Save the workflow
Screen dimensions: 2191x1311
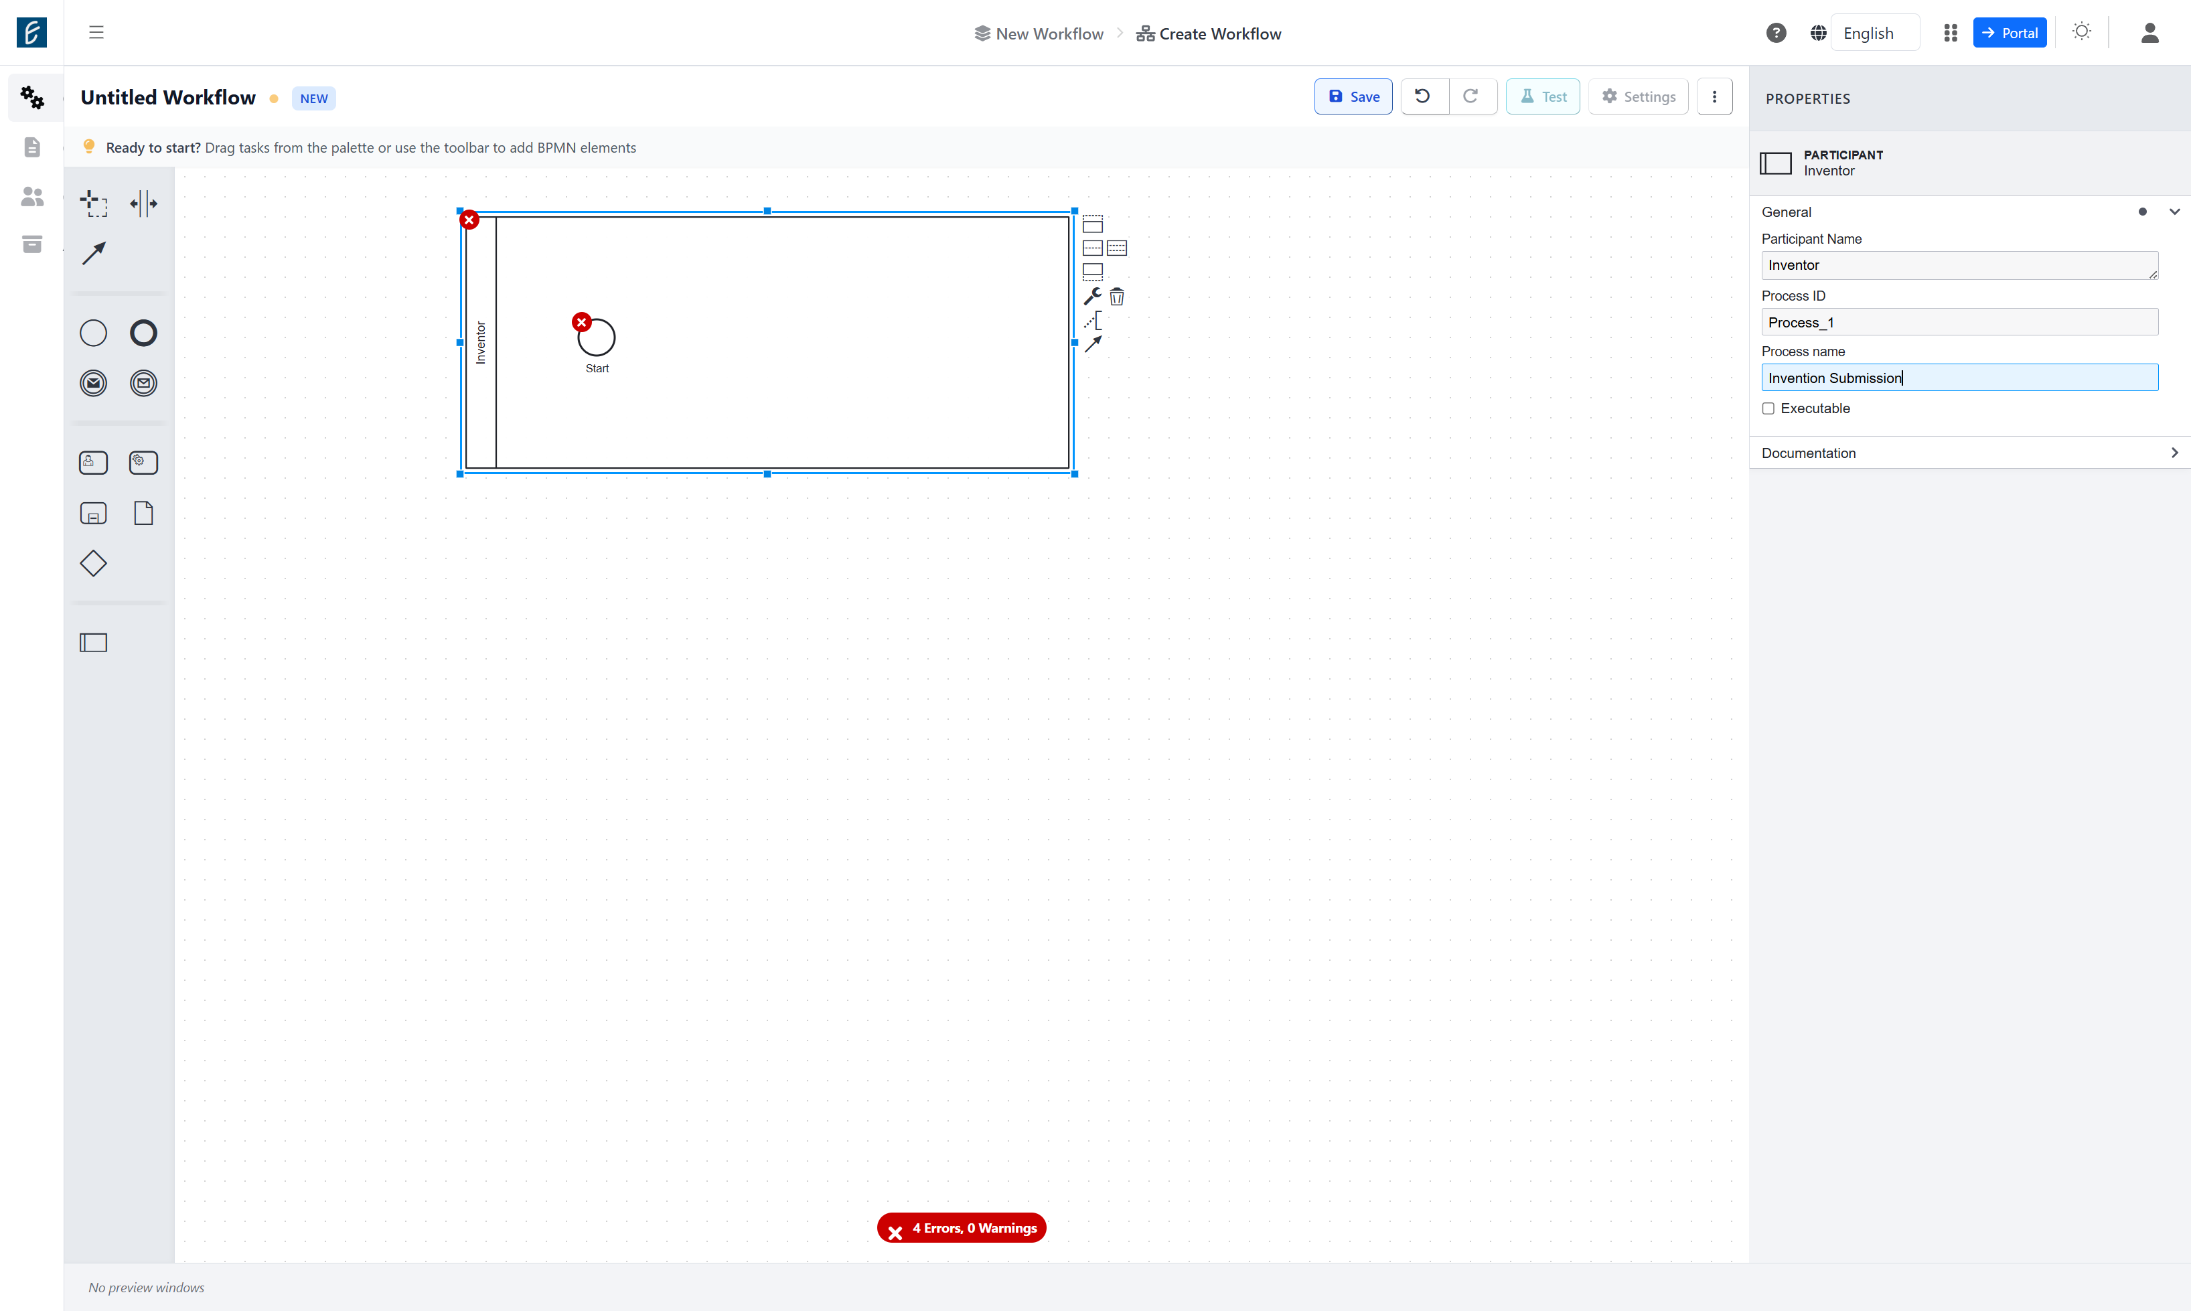pos(1353,96)
